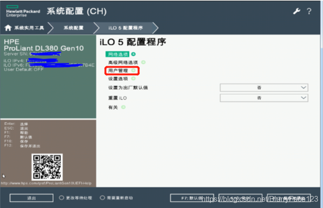The image size is (323, 208).
Task: Click arrow icon beside 高级网络选项
Action: coord(144,62)
